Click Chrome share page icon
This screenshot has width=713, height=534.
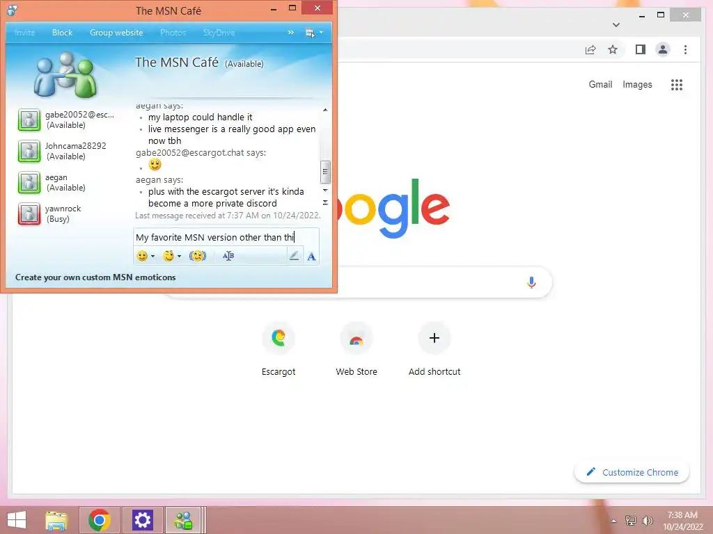point(590,49)
